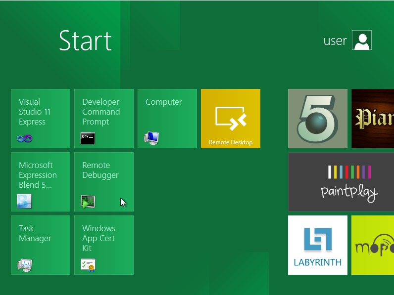Open the Computer tile
394x295 pixels.
167,119
